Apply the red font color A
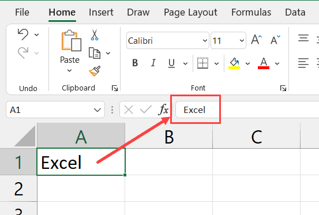Screen dimensions: 319x215 tap(264, 63)
